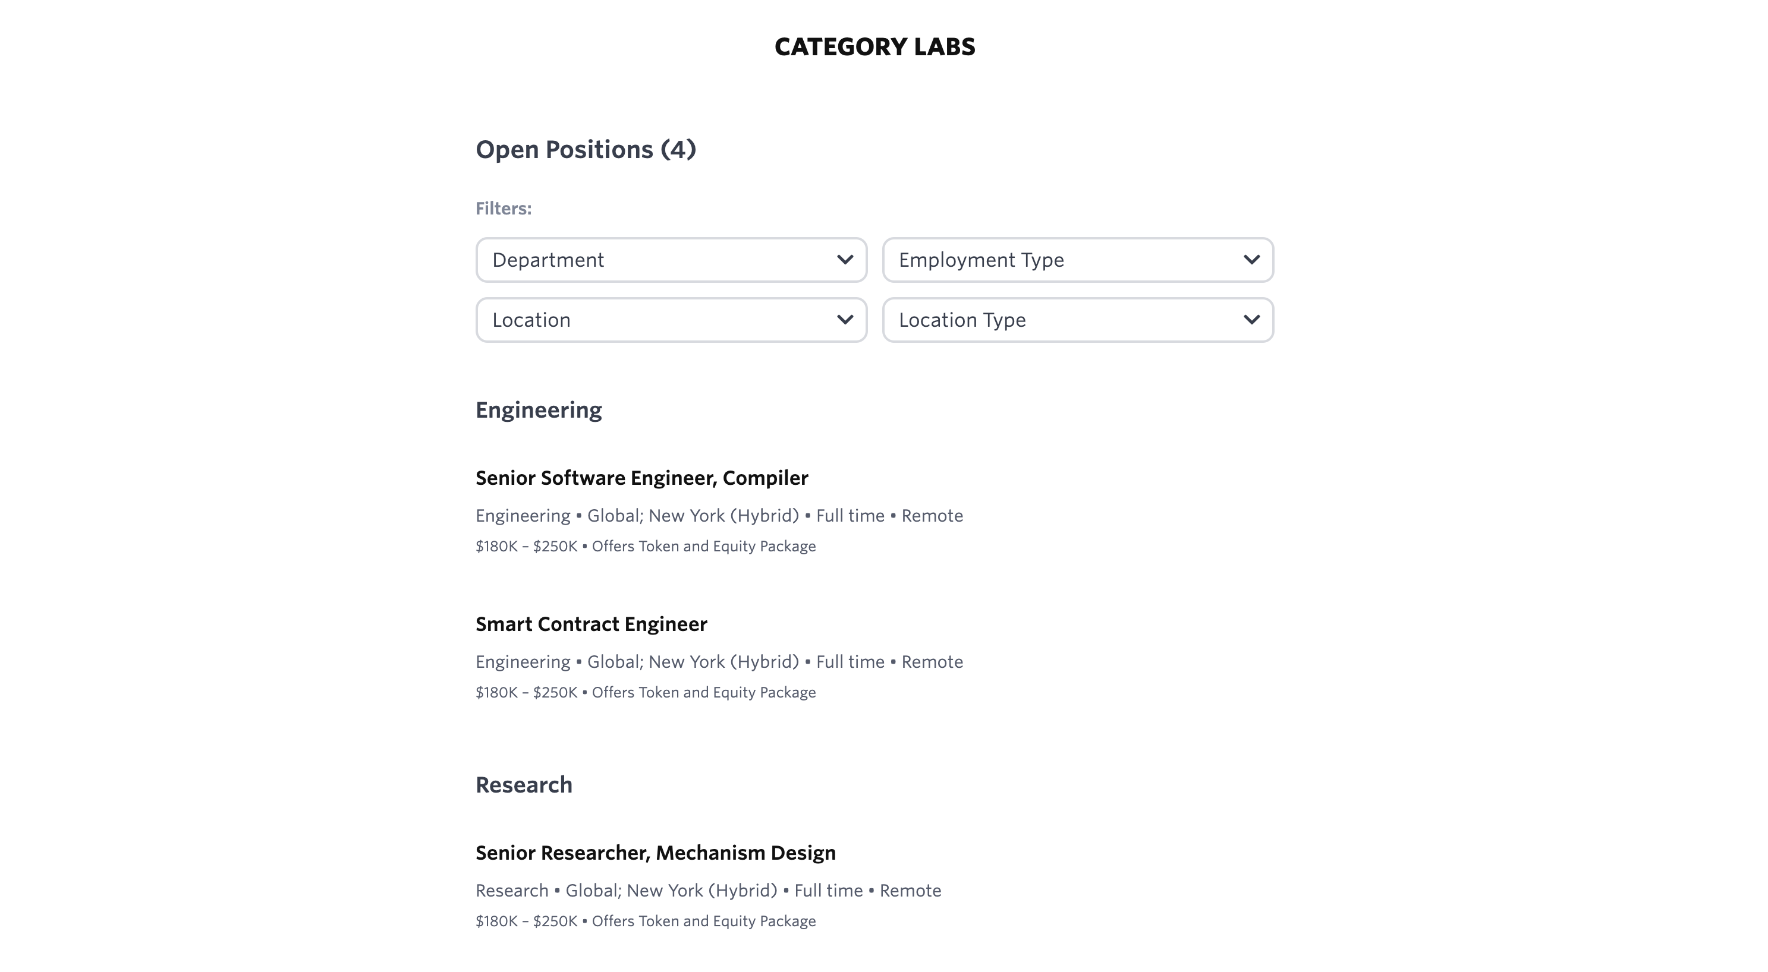Click the Employment Type chevron arrow
The image size is (1768, 972).
1251,260
